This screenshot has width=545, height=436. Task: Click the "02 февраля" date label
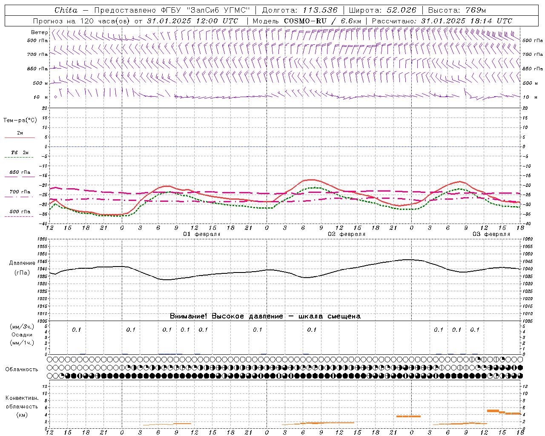click(x=347, y=234)
